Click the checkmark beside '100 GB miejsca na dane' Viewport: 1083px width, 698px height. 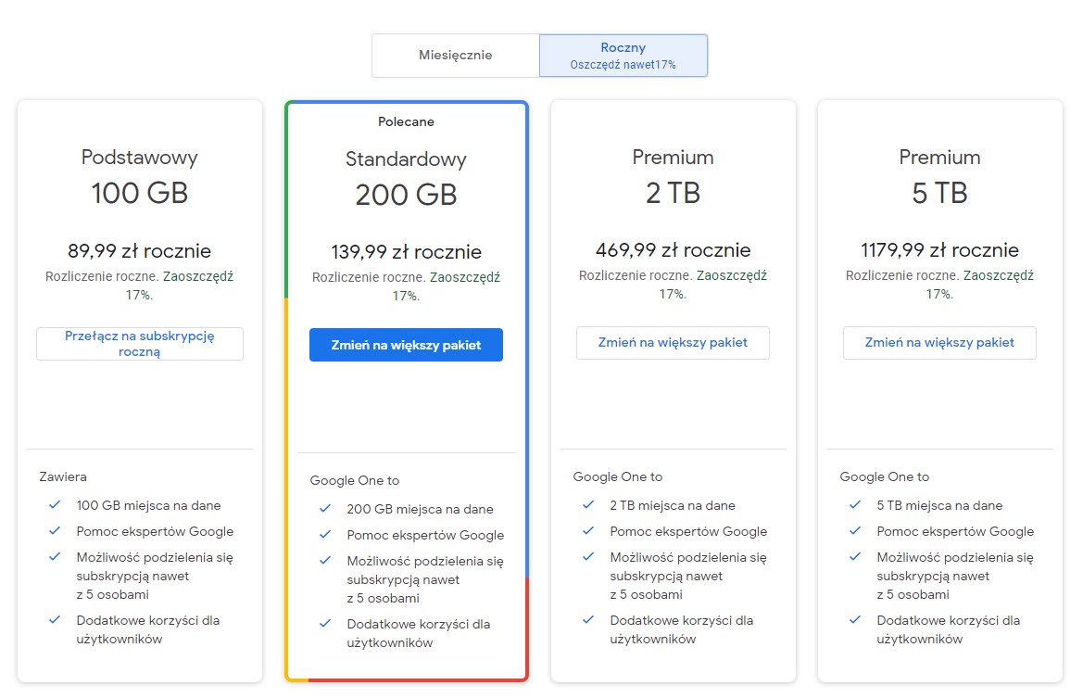[55, 505]
